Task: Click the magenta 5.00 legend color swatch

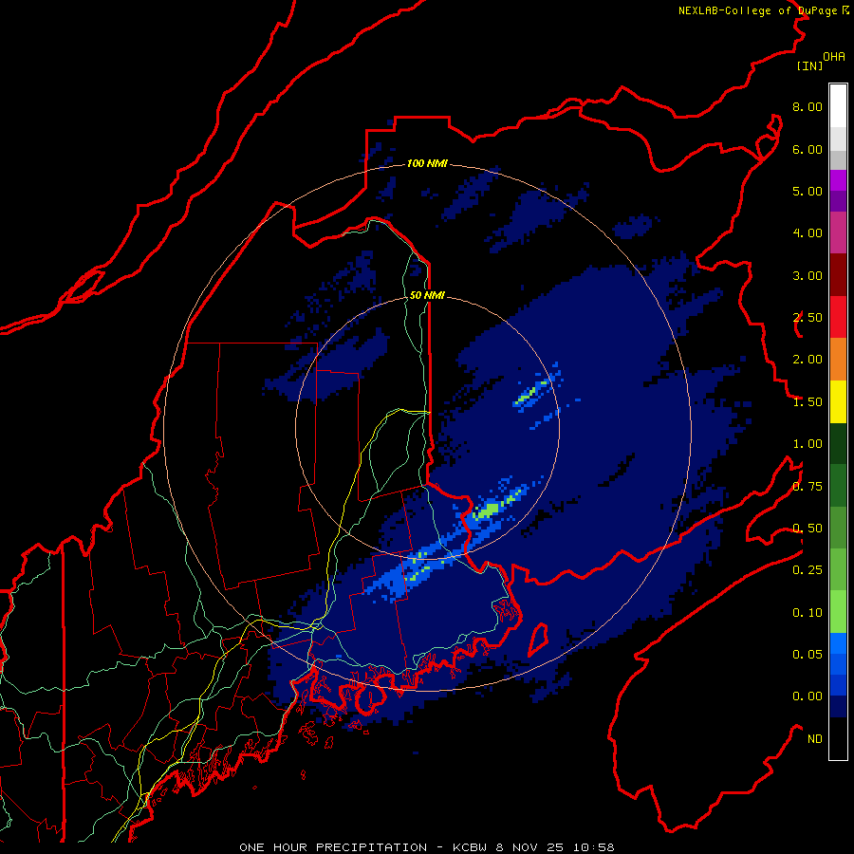Action: (838, 180)
